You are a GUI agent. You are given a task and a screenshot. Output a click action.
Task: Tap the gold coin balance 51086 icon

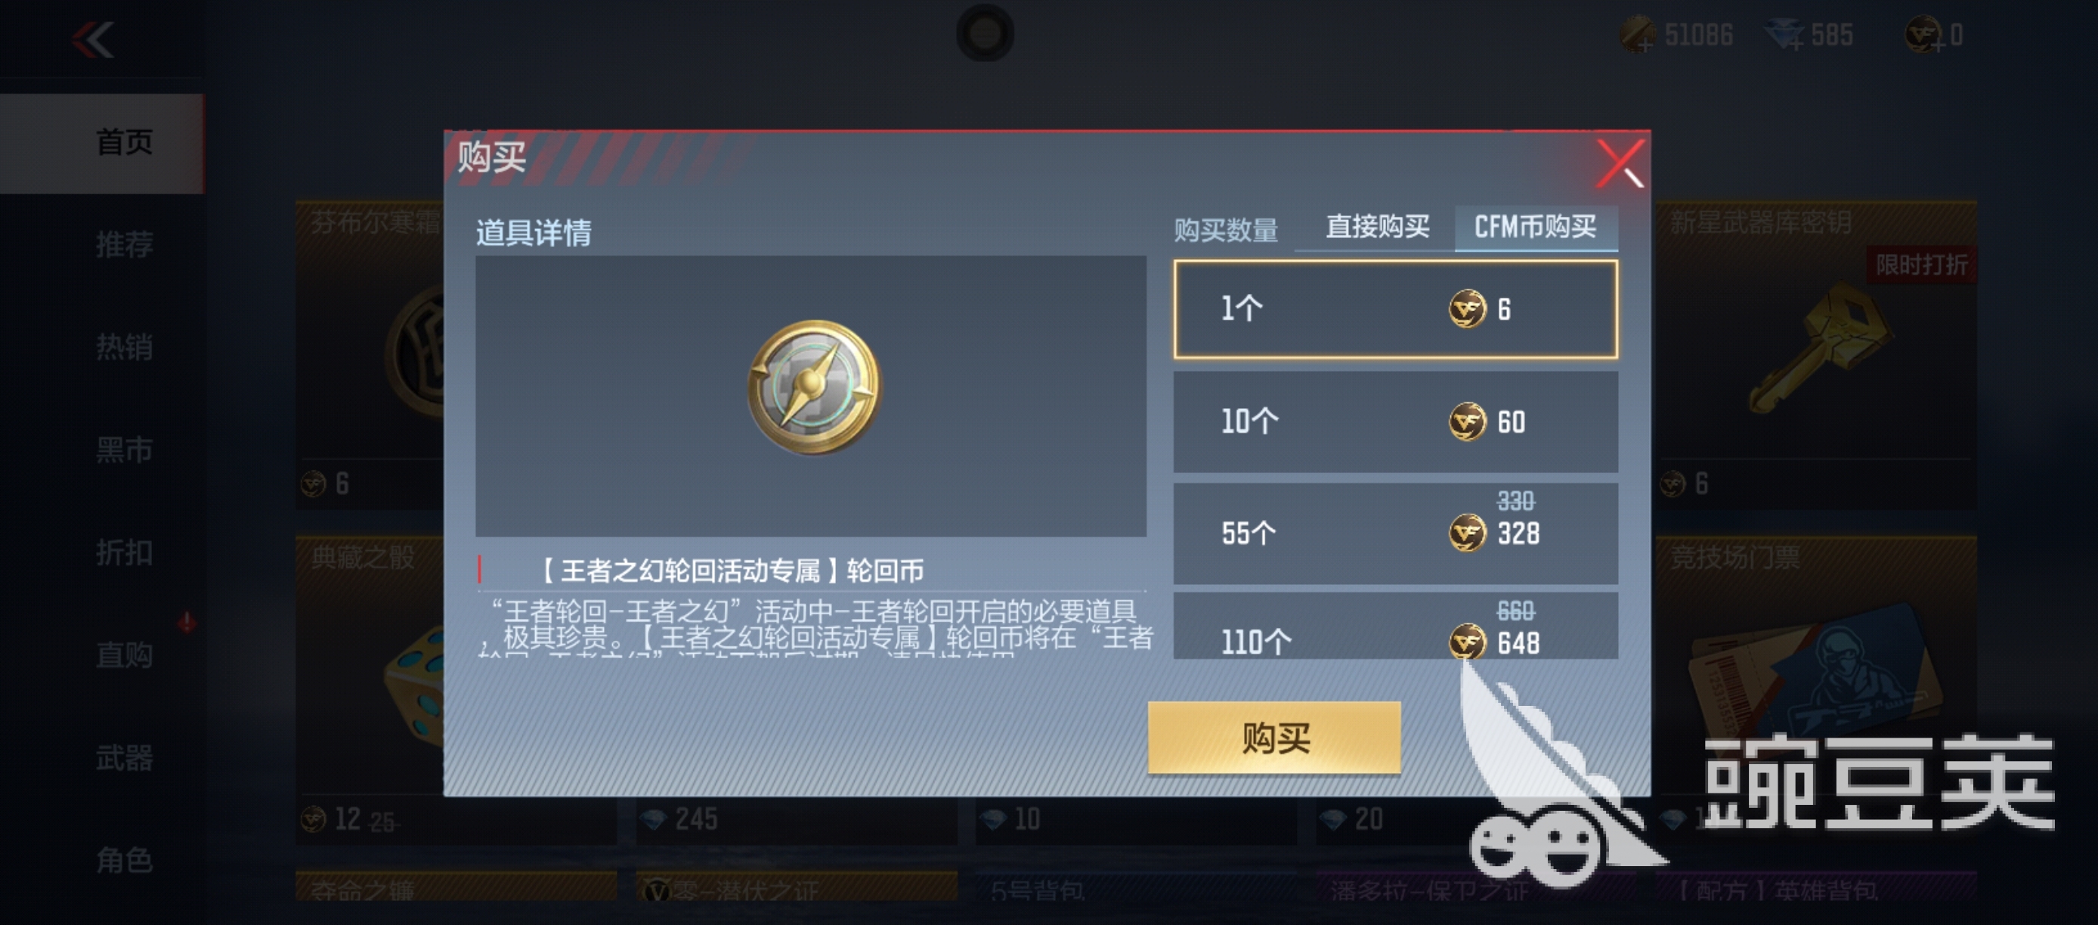tap(1638, 35)
